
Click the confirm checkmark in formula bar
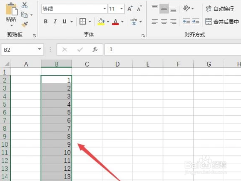[x=80, y=49]
